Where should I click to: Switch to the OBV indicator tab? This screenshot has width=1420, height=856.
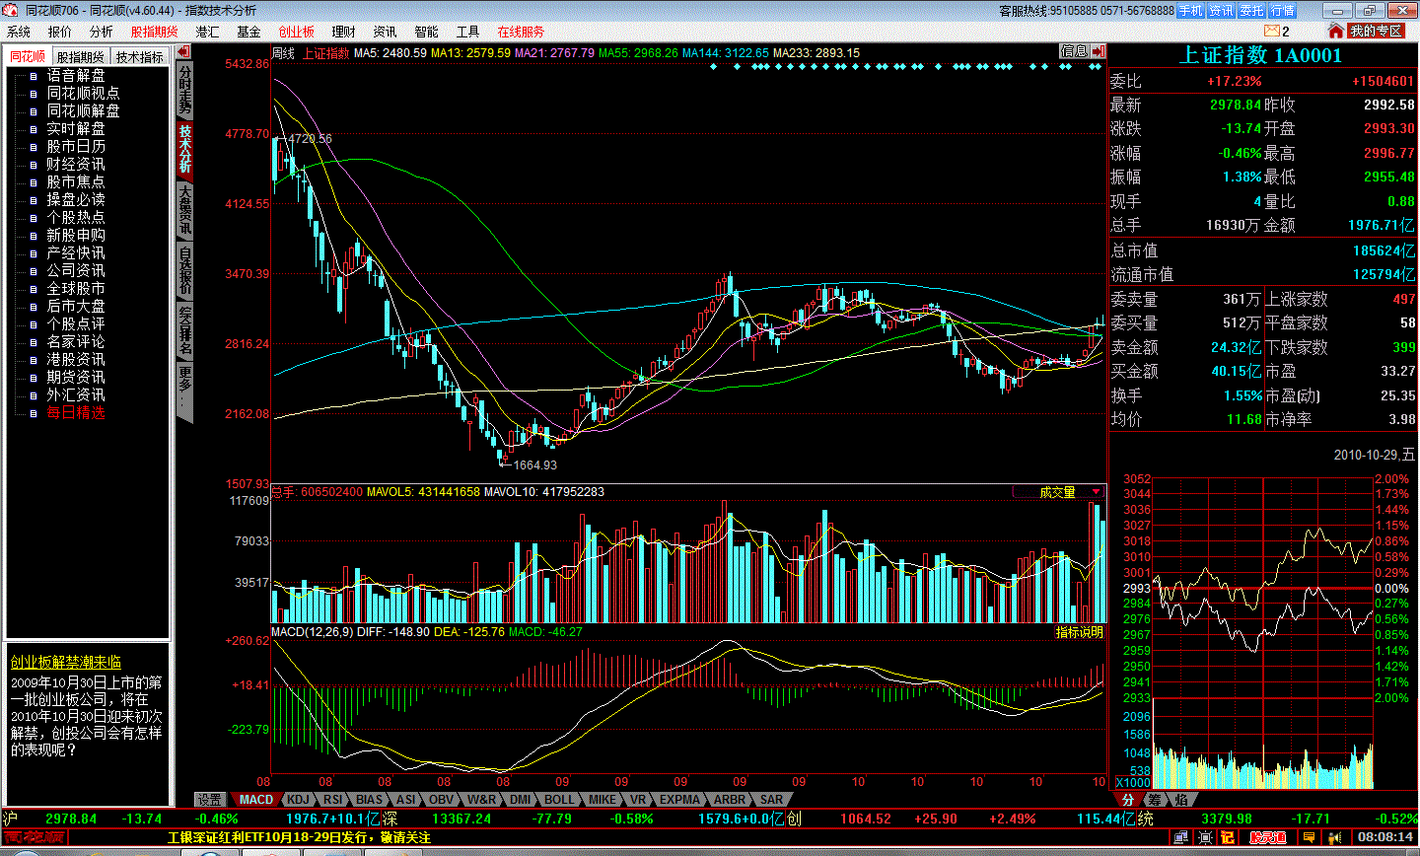click(x=442, y=800)
